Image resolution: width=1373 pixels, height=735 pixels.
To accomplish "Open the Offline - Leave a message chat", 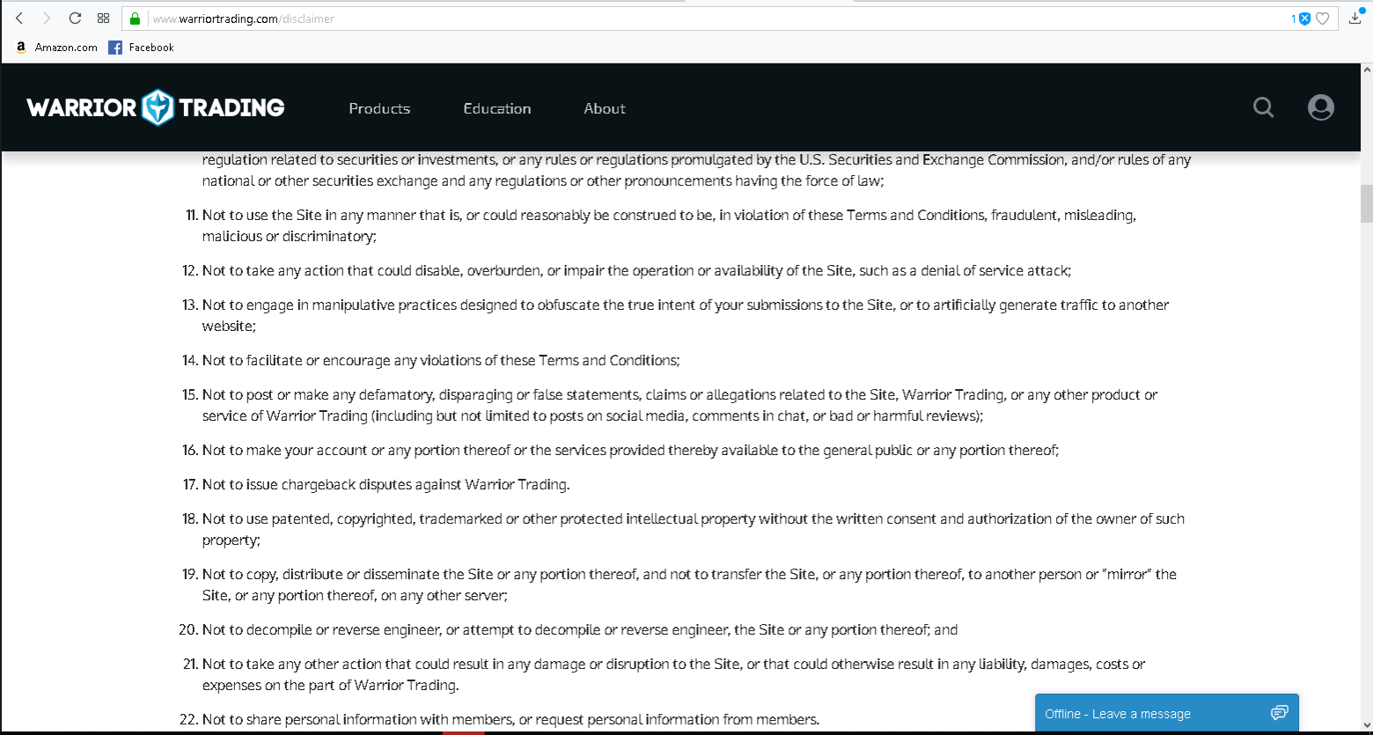I will [x=1167, y=713].
